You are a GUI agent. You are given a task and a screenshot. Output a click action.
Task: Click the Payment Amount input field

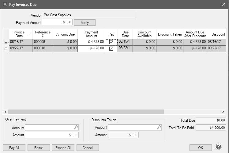(x=57, y=22)
